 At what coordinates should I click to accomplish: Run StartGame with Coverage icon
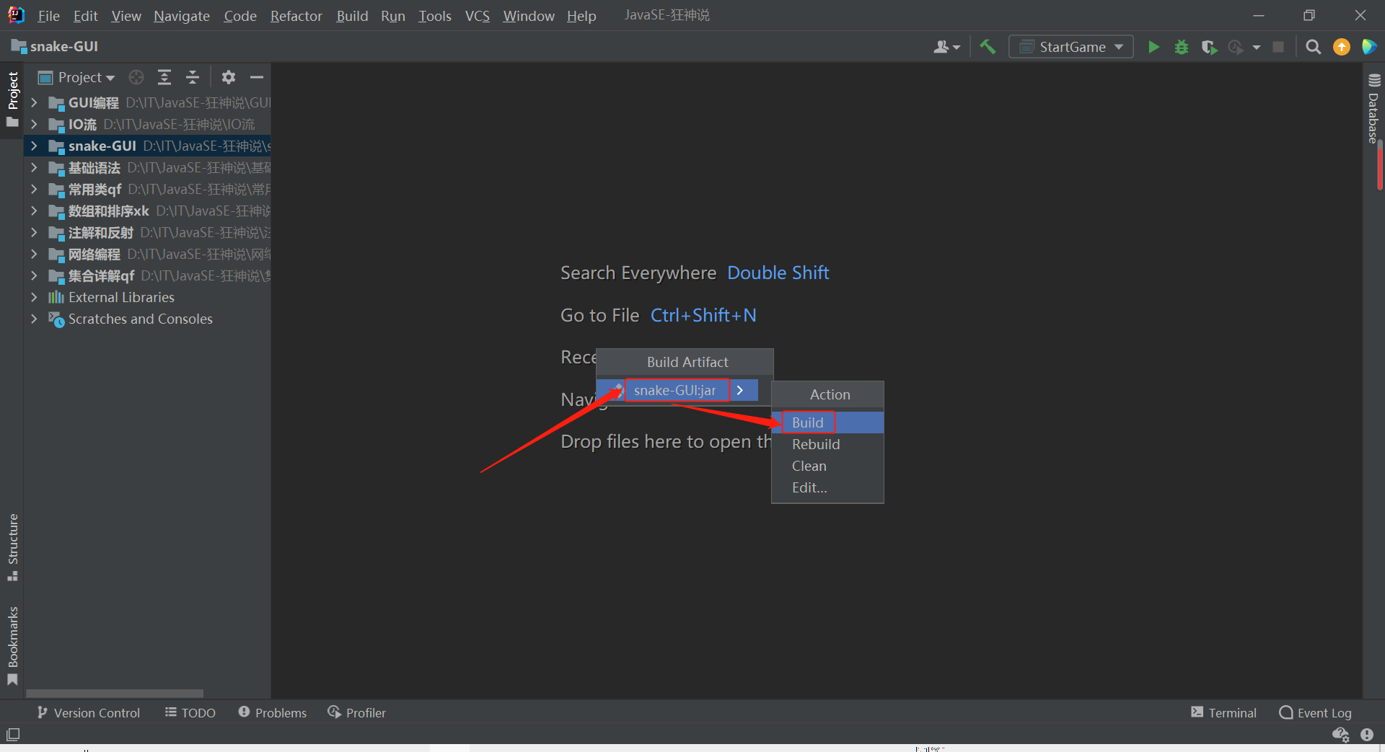click(x=1209, y=47)
